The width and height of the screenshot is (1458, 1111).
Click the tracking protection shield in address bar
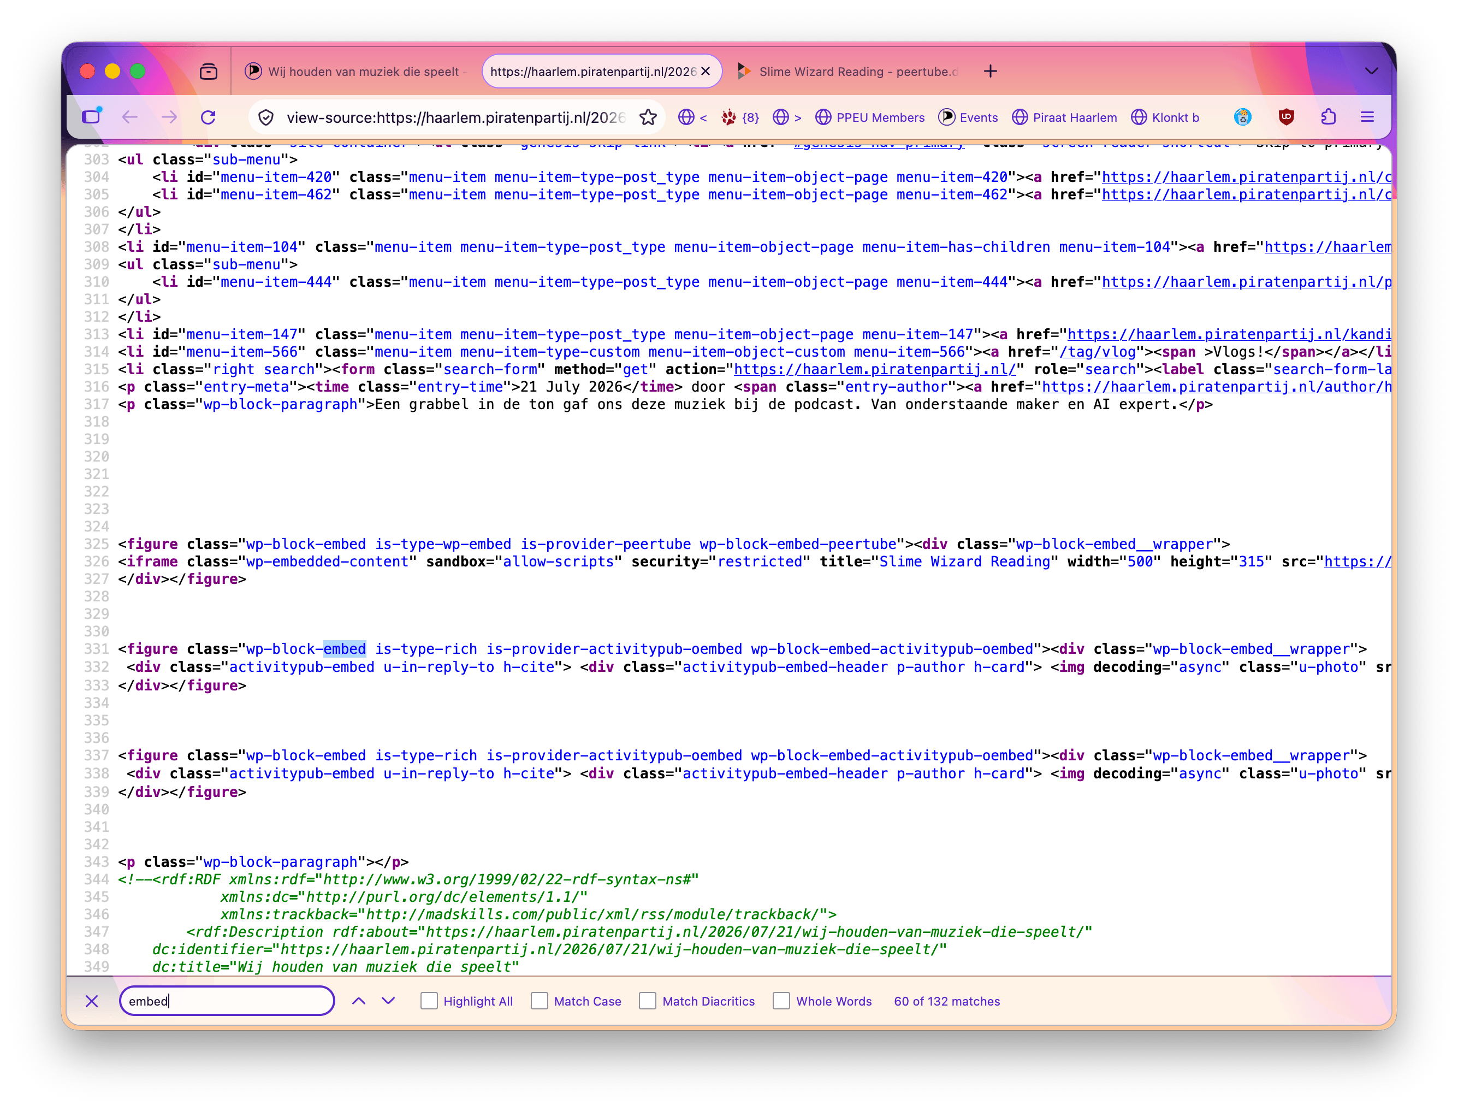266,117
